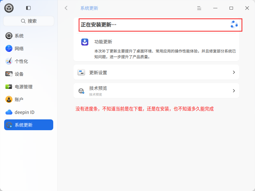Open the 账户 user icon
Viewport: 255px width, 191px height.
[9, 99]
